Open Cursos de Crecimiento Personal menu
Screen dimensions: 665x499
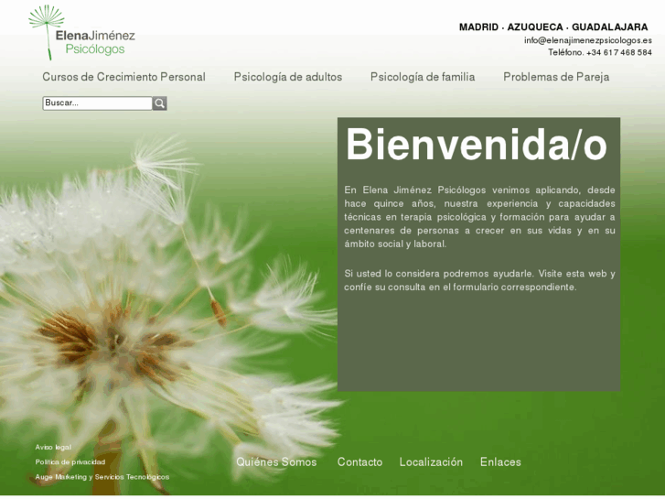point(123,77)
